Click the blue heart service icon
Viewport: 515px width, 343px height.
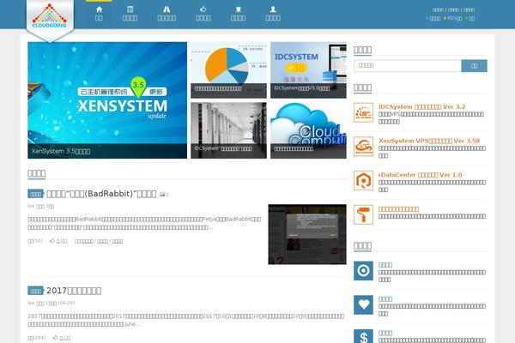click(363, 305)
